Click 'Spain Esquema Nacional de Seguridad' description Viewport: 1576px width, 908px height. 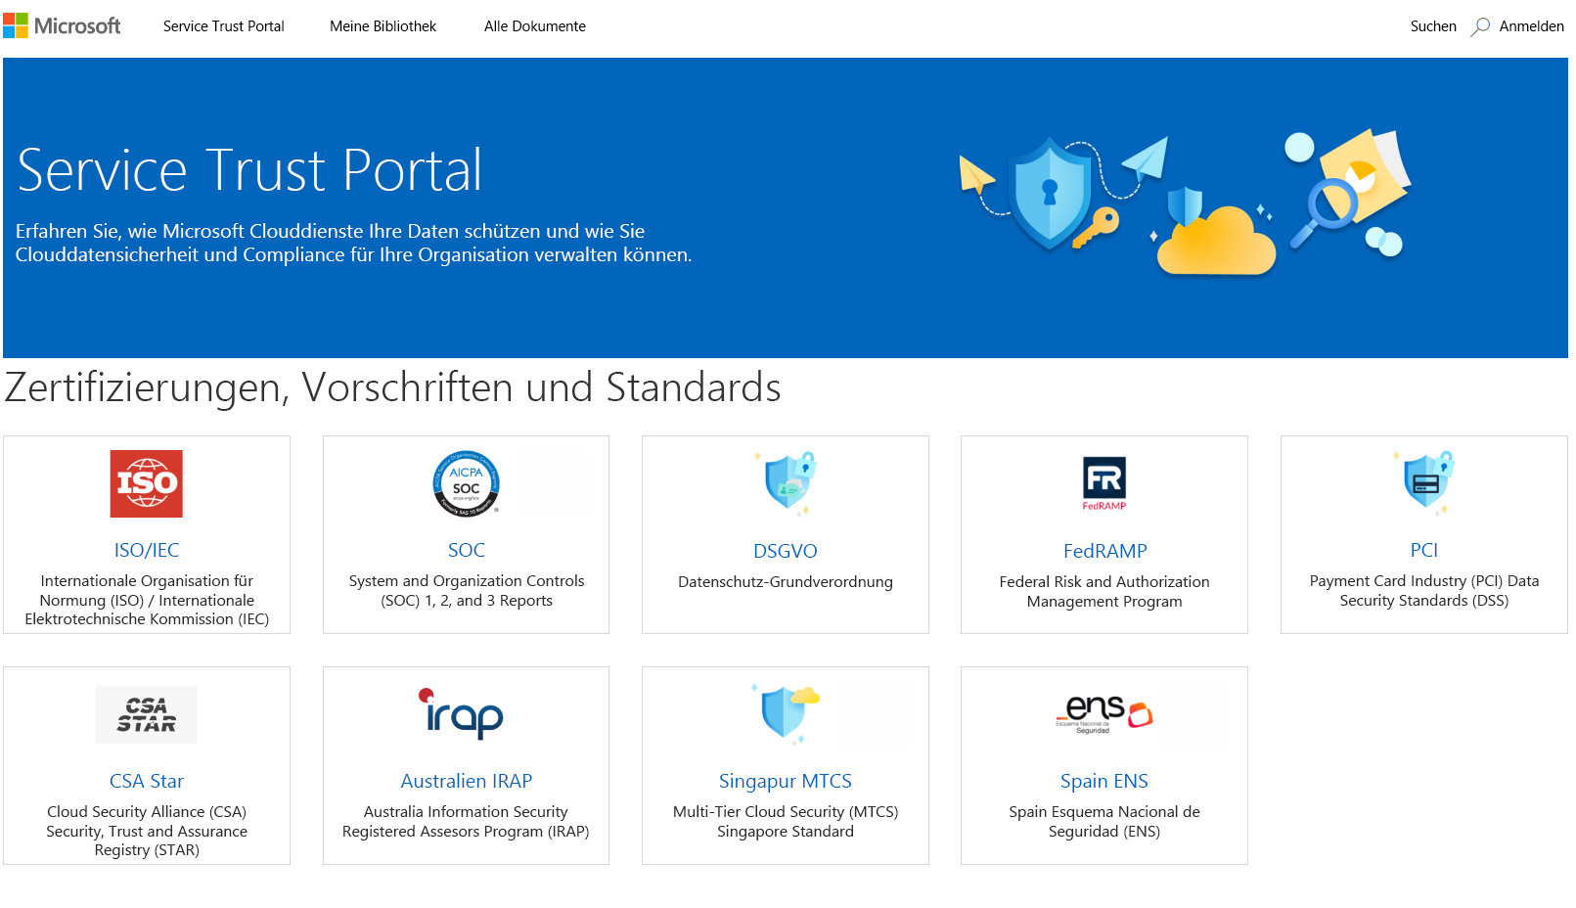click(1104, 822)
